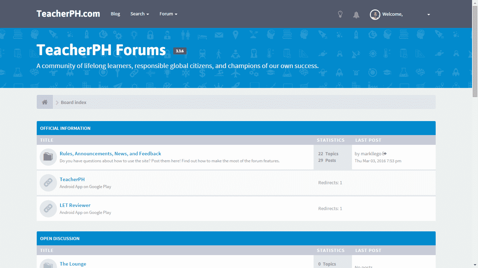Screen dimensions: 478x268
Task: Click the 3.3.6 version badge
Action: coord(180,51)
